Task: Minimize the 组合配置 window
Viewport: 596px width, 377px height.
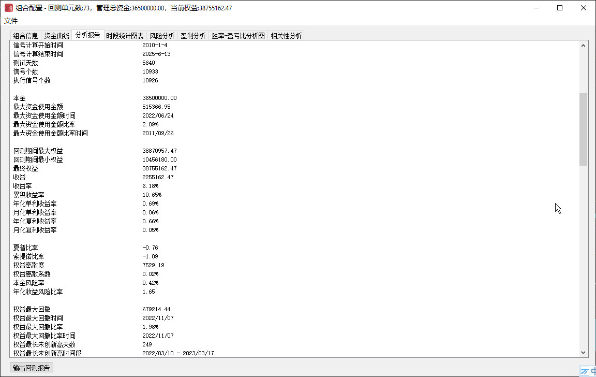Action: tap(536, 8)
